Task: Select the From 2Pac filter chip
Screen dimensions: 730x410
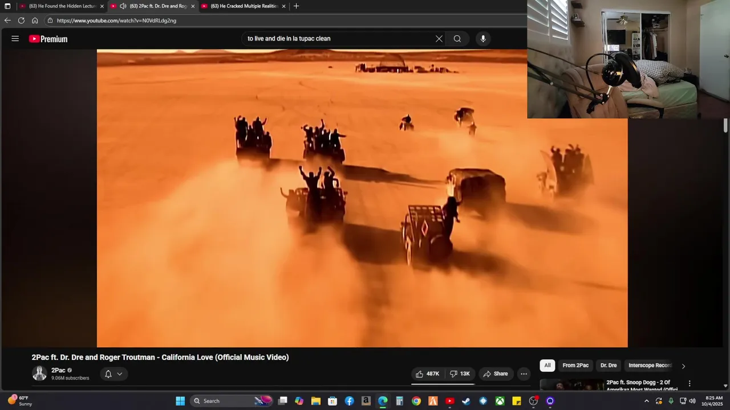Action: (575, 366)
